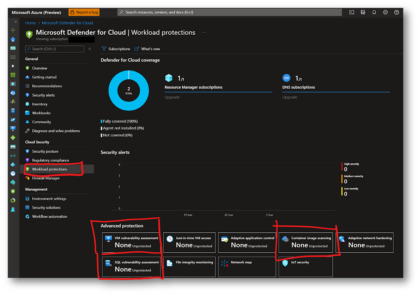Click the coverage donut chart

129,90
